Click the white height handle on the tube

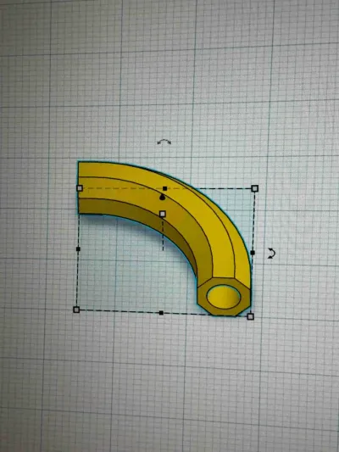pyautogui.click(x=163, y=214)
